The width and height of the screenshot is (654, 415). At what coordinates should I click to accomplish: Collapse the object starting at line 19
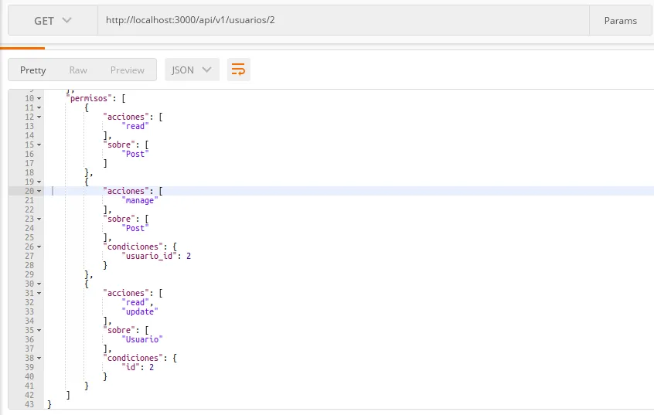click(x=39, y=182)
